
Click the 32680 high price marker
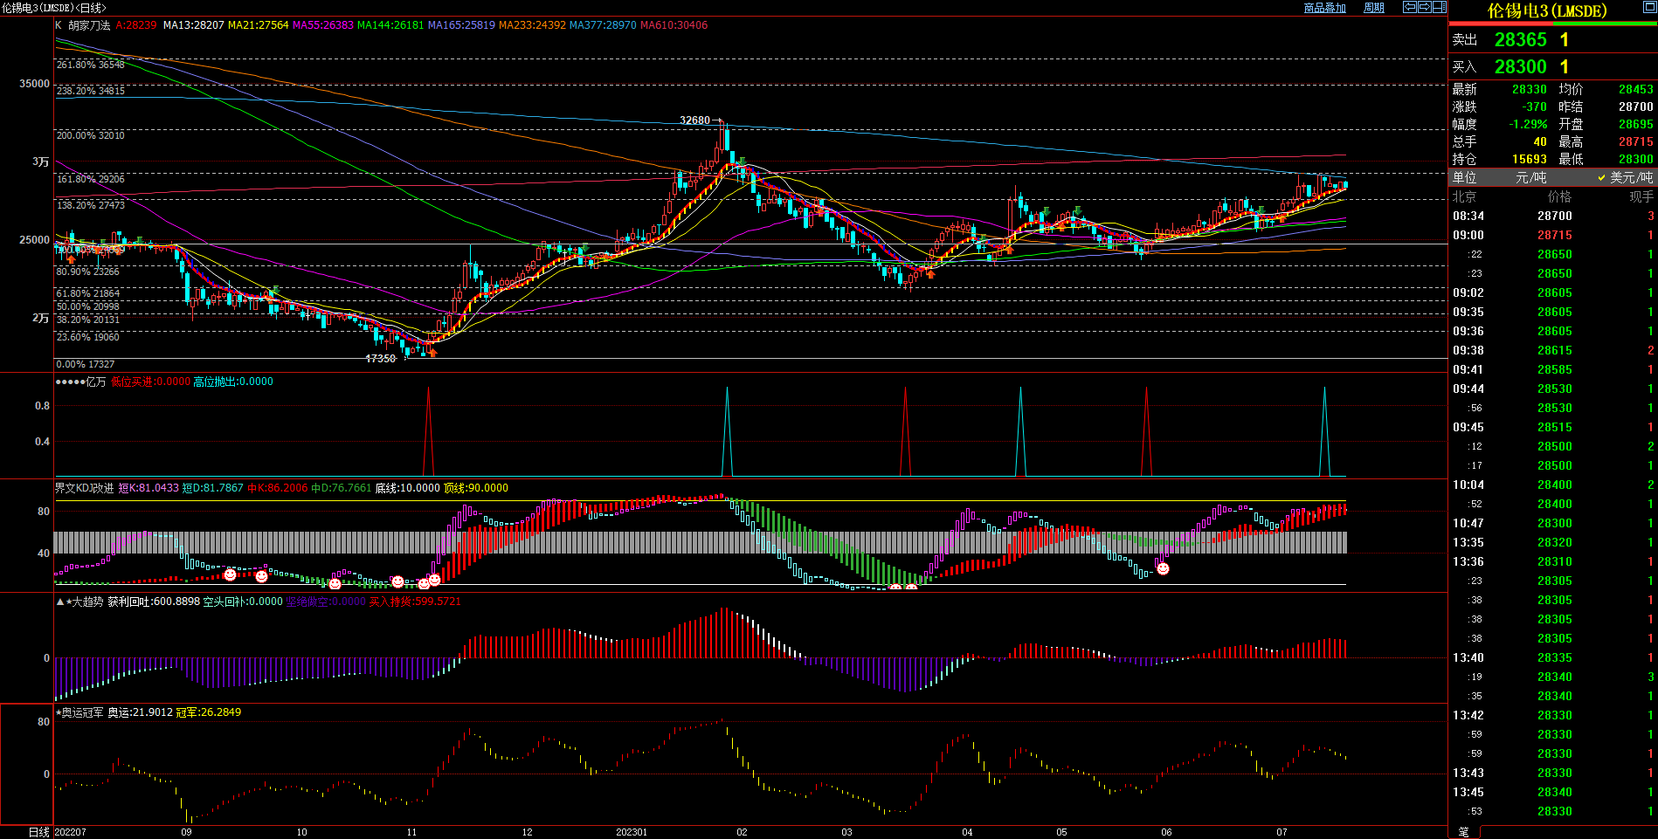(x=695, y=120)
